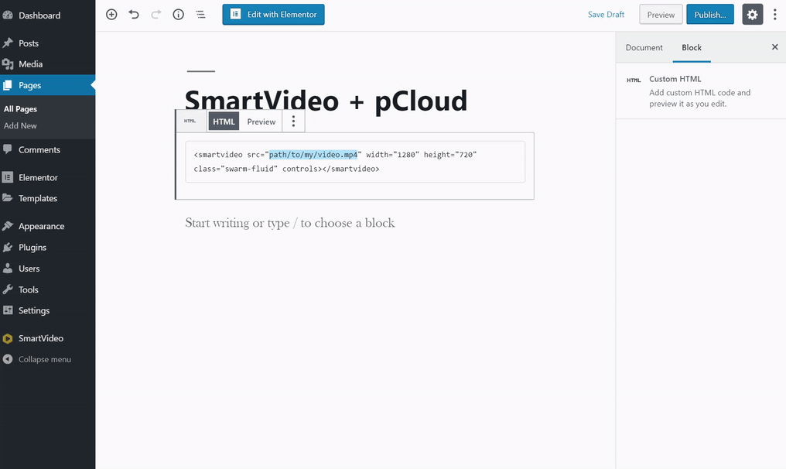This screenshot has height=469, width=786.
Task: Preview the page from top toolbar
Action: (x=661, y=15)
